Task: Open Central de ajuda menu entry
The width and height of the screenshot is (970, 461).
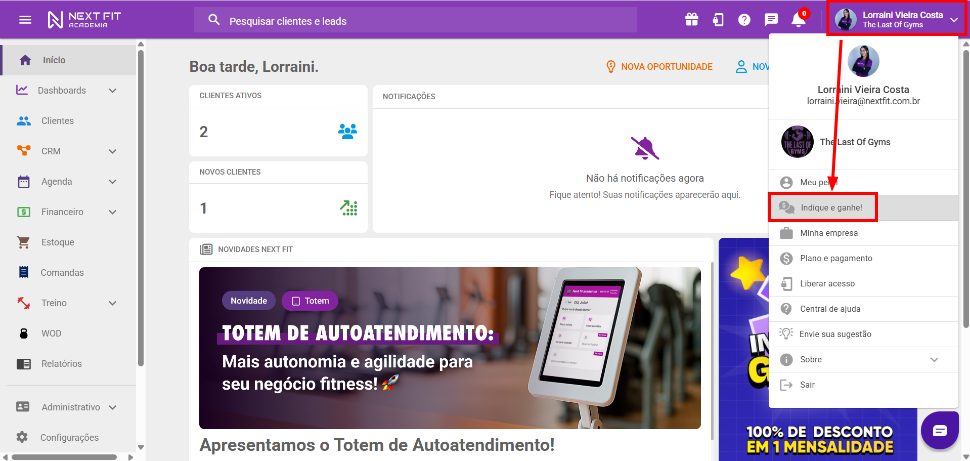Action: [863, 309]
